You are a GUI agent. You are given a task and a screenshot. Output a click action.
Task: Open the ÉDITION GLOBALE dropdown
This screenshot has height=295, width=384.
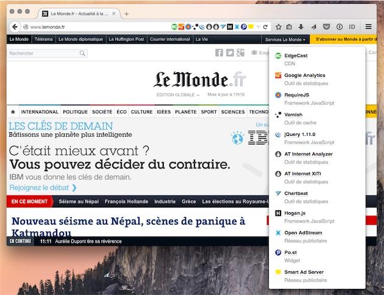[178, 94]
